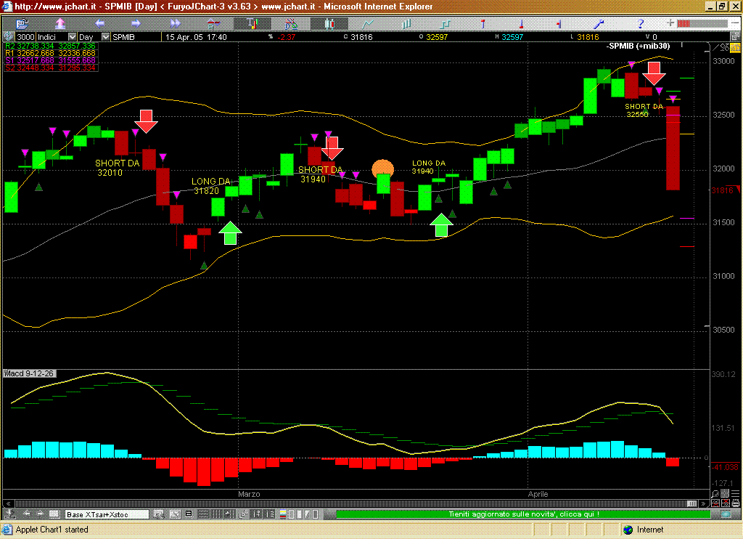
Task: Click the fast-forward double arrow icon
Action: (174, 23)
